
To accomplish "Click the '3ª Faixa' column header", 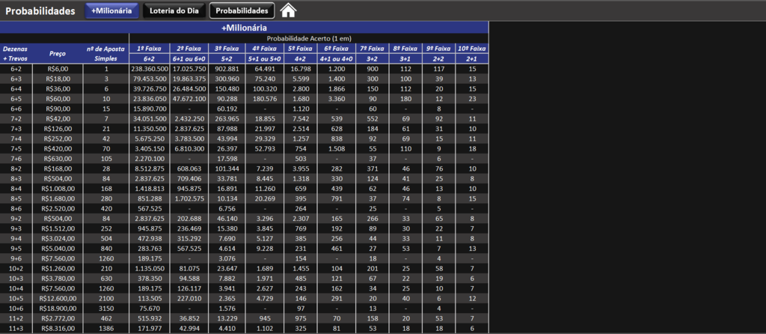I will [x=227, y=49].
